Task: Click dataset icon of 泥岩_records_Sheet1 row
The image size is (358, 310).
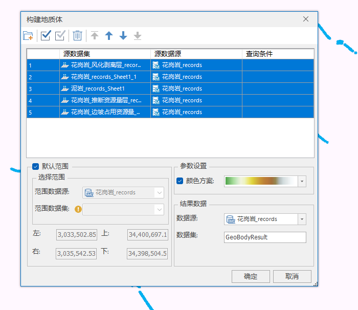Action: click(65, 88)
